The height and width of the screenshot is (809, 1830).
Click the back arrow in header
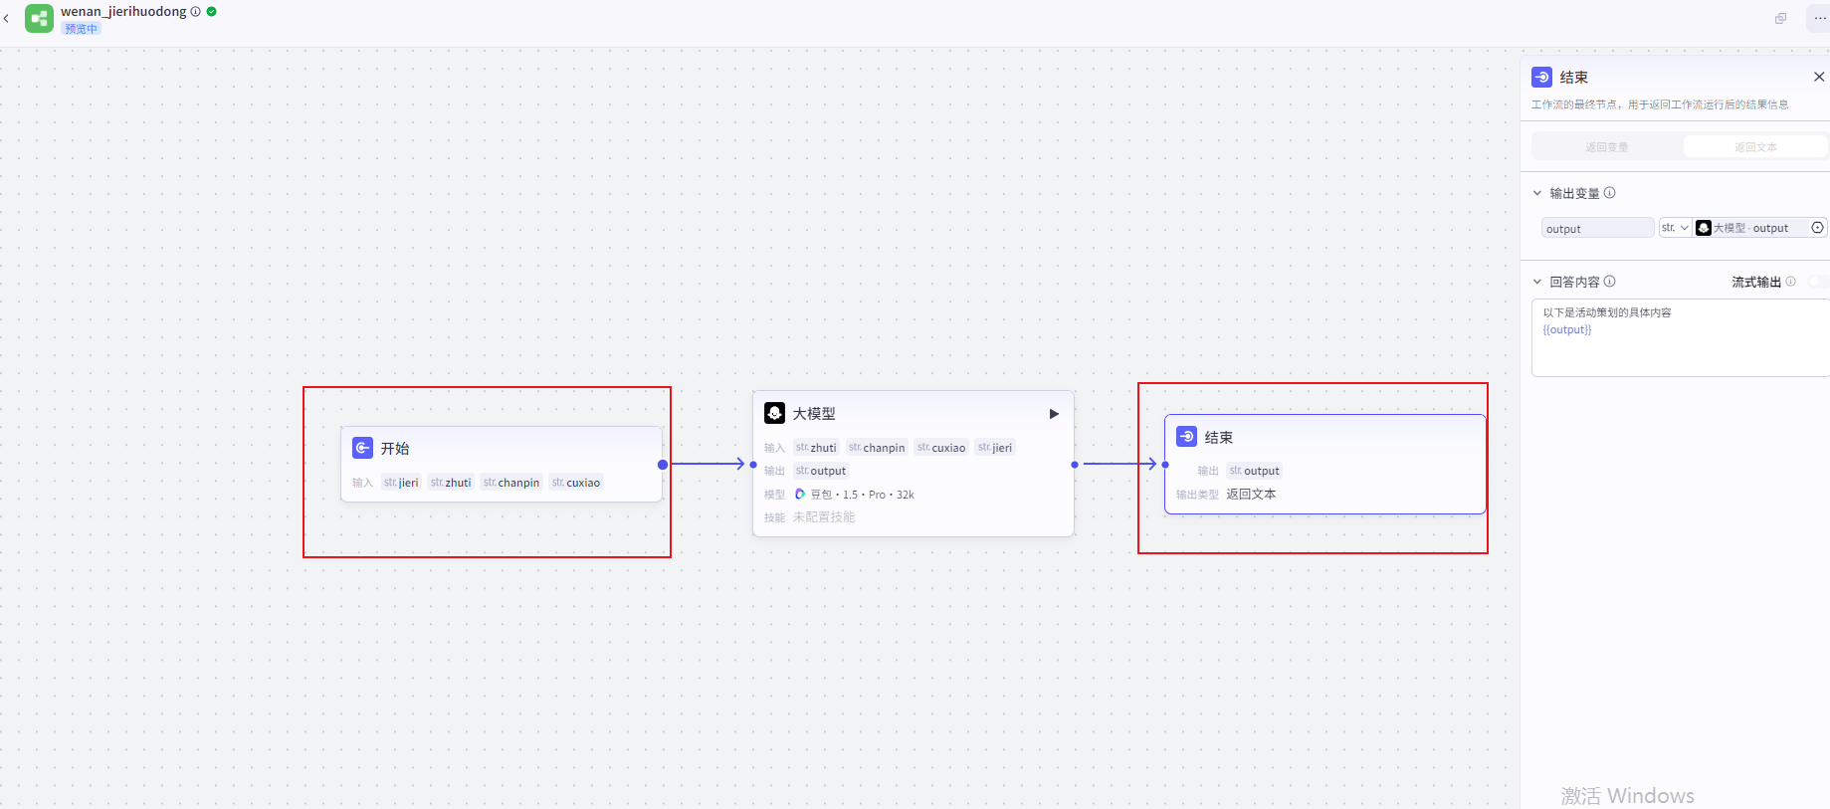tap(7, 18)
